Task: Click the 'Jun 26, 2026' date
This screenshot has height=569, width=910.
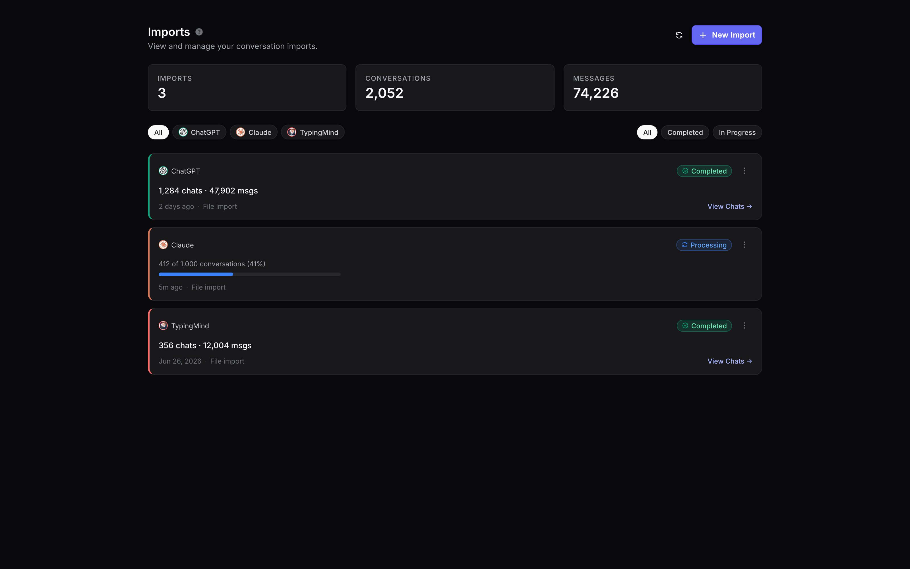Action: pyautogui.click(x=180, y=361)
